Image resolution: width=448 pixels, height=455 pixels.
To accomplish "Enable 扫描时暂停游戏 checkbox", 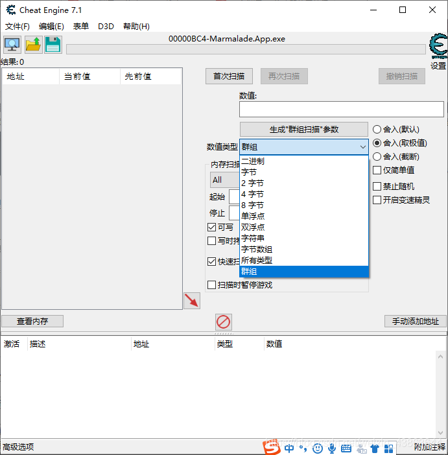I will point(211,285).
